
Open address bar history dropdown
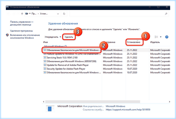click(x=58, y=14)
